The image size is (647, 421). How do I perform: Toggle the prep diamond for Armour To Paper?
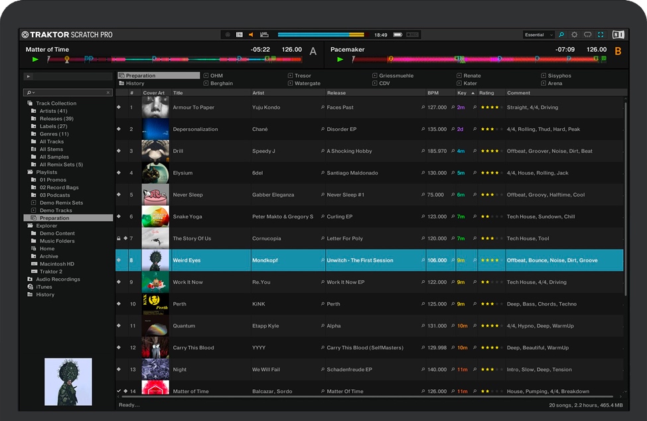click(119, 107)
